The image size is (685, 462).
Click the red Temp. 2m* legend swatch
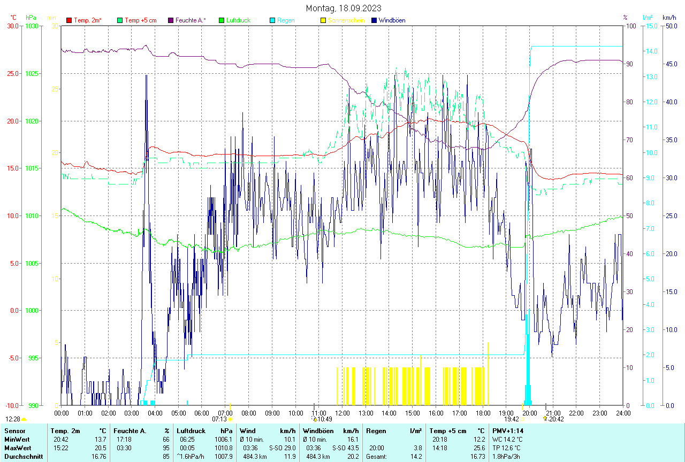tap(69, 20)
